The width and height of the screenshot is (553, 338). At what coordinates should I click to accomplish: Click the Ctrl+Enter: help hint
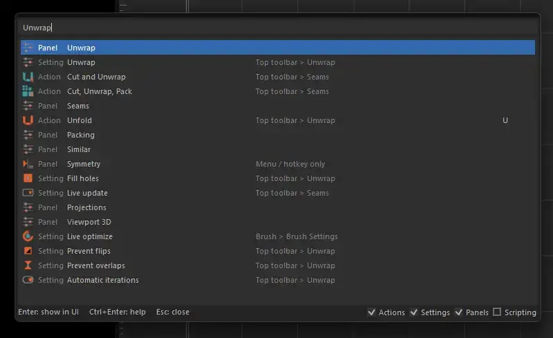(118, 312)
